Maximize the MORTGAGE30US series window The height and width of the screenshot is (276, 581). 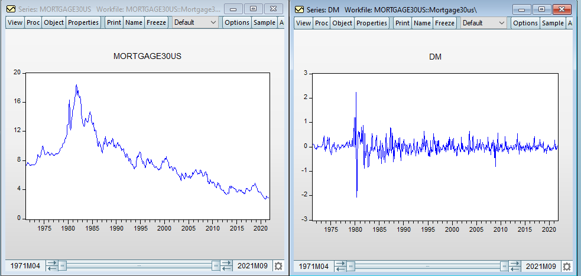tap(254, 8)
